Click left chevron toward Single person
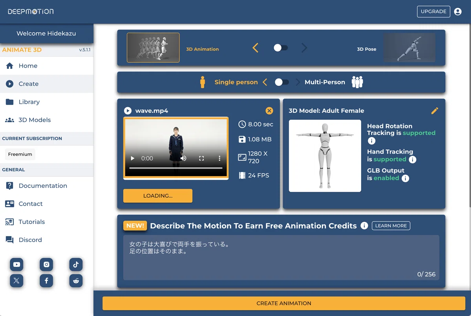 tap(265, 82)
